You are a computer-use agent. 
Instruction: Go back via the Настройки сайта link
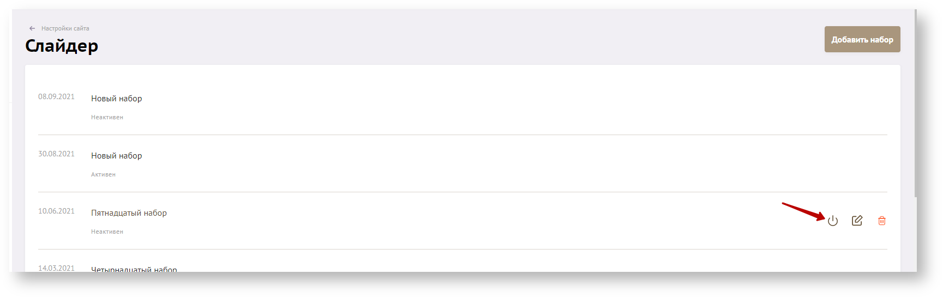pyautogui.click(x=65, y=28)
